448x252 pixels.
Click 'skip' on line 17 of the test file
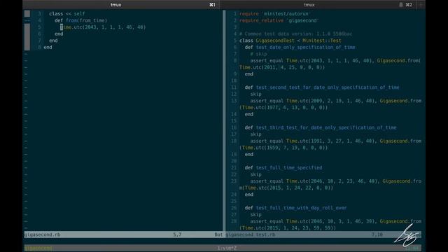(255, 134)
